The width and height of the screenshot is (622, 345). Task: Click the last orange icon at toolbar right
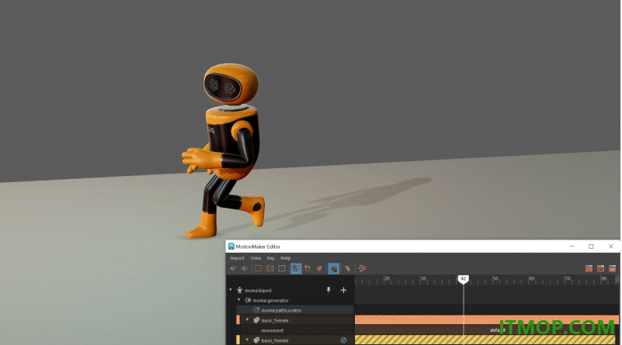click(x=612, y=268)
